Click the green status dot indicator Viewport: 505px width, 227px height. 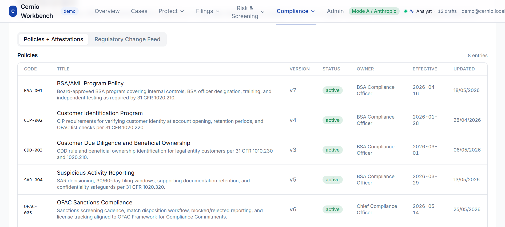[x=405, y=11]
